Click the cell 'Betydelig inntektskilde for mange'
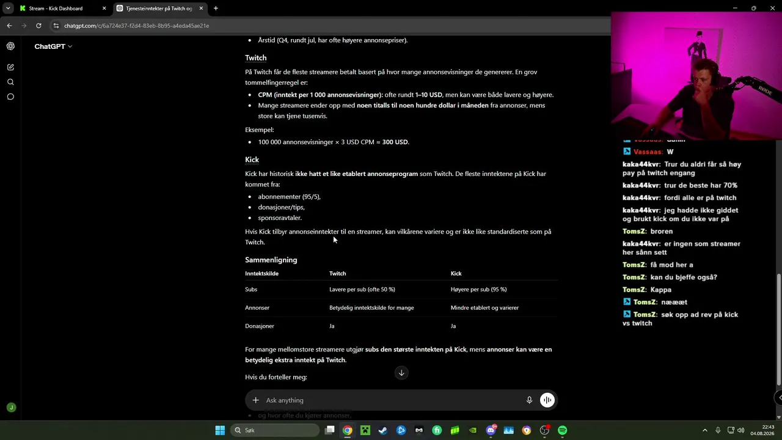Image resolution: width=782 pixels, height=440 pixels. click(371, 307)
